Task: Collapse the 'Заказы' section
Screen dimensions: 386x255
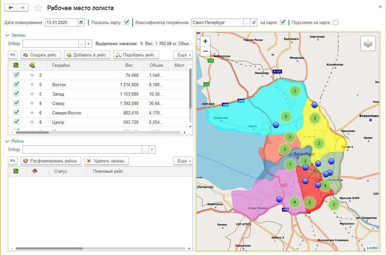Action: click(7, 35)
